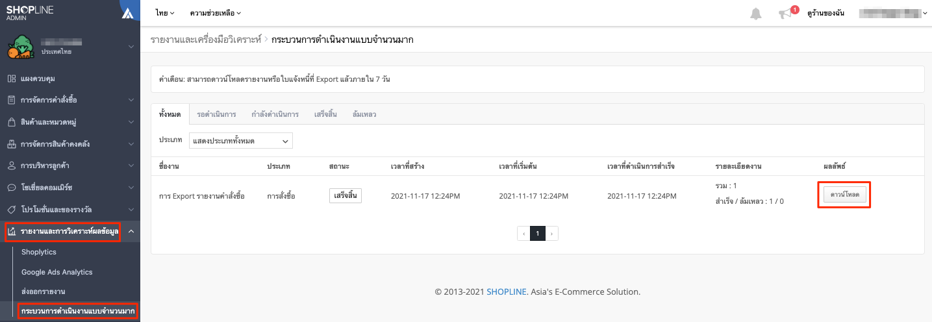Click the previous page arrow in pagination
932x322 pixels.
(523, 233)
